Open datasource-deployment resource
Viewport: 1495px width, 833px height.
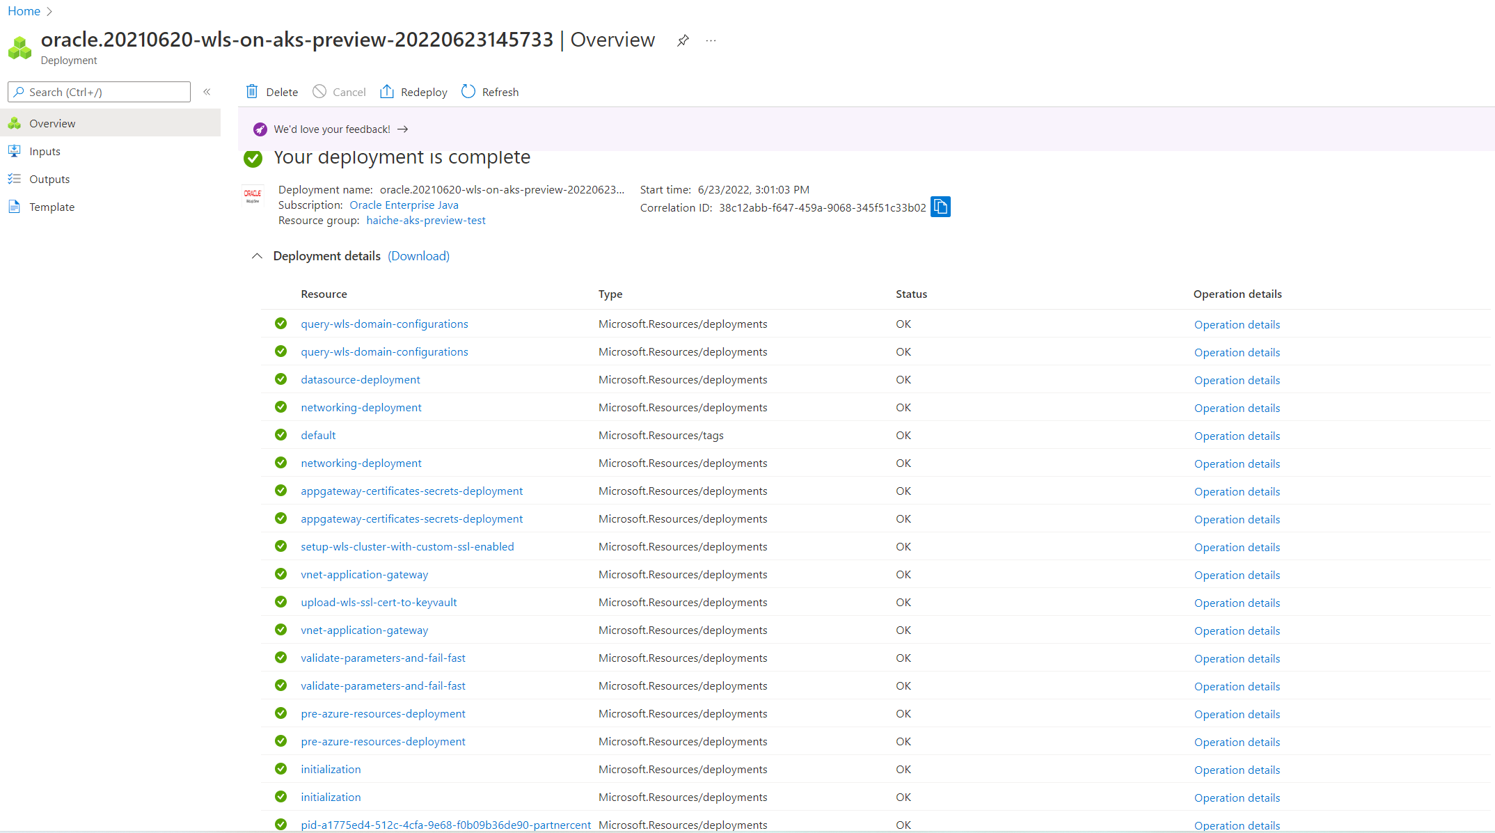360,379
